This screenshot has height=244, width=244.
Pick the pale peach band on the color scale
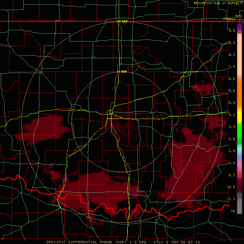click(x=239, y=56)
